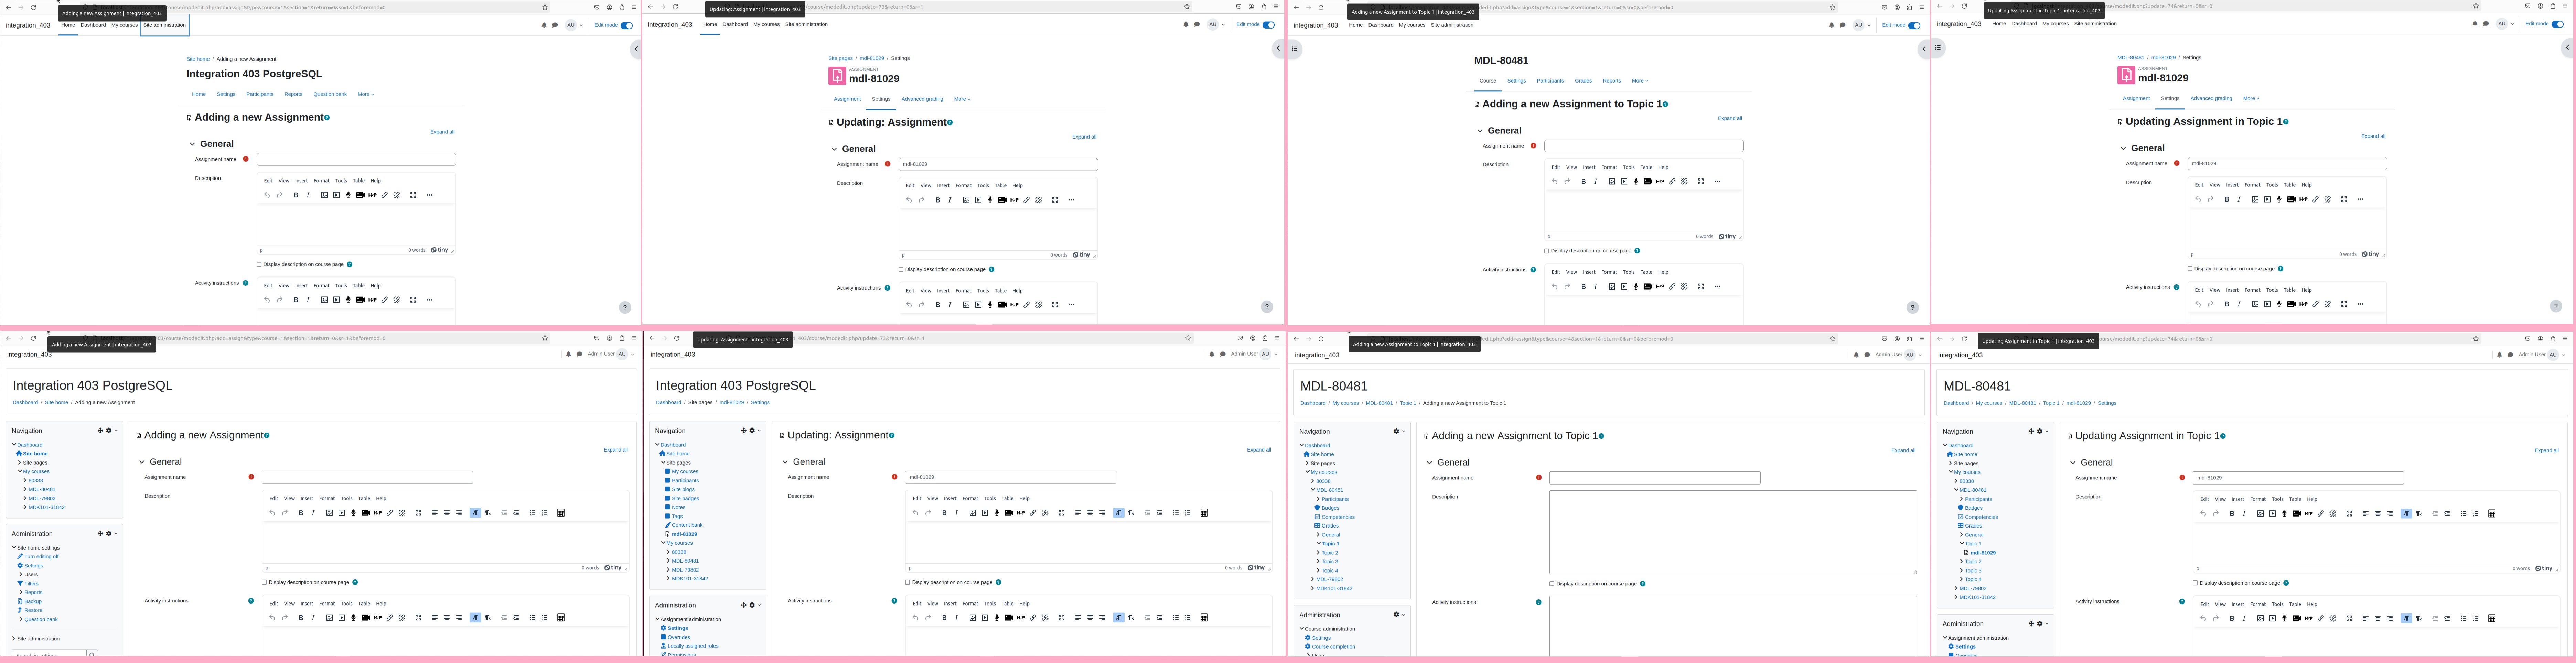The image size is (2576, 663).
Task: Open the Course tab in MDL-80481 Edit-mode window
Action: click(x=1488, y=81)
